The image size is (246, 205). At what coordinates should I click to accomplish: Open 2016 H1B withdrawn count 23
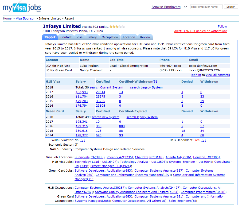(x=202, y=96)
